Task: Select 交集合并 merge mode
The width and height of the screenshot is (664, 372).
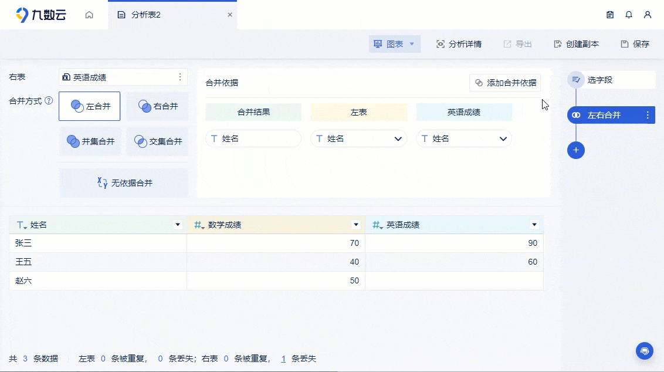Action: (x=158, y=141)
